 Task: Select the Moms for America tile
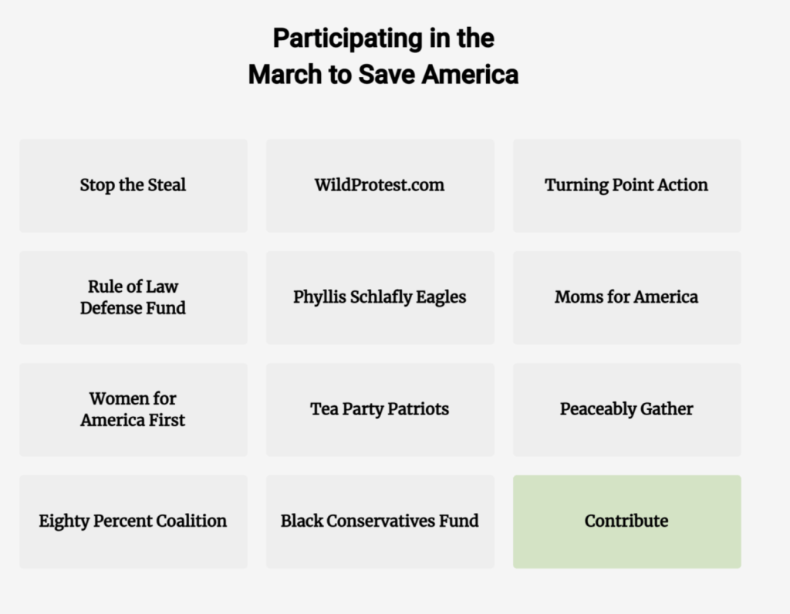tap(626, 297)
